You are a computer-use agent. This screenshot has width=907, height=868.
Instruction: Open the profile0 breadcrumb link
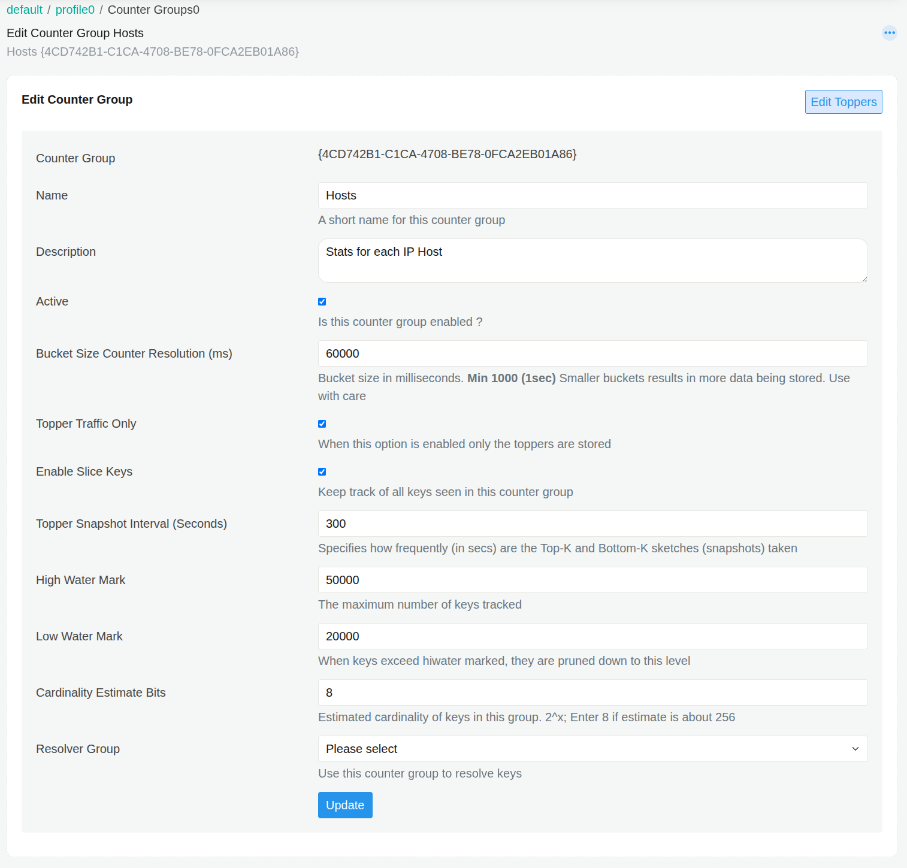point(75,10)
